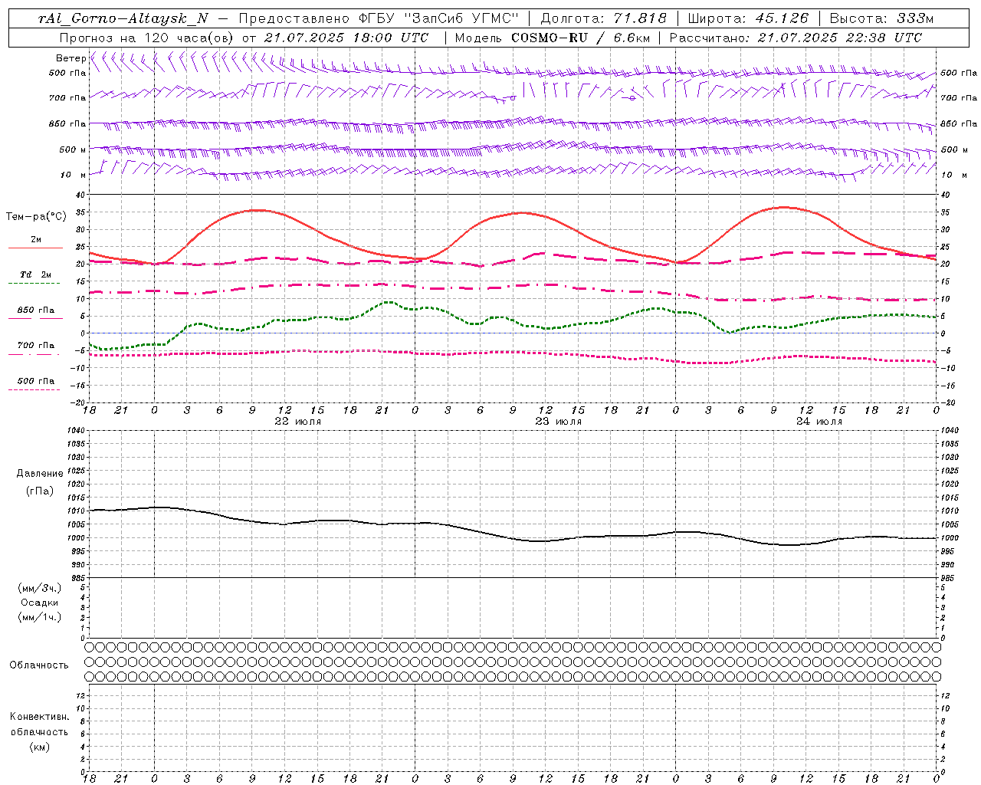Click the 'Долгота: 71.818' value
Screen dimensions: 981x785
(x=604, y=18)
